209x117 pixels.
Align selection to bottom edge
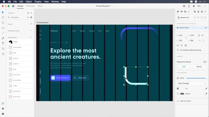pos(185,12)
